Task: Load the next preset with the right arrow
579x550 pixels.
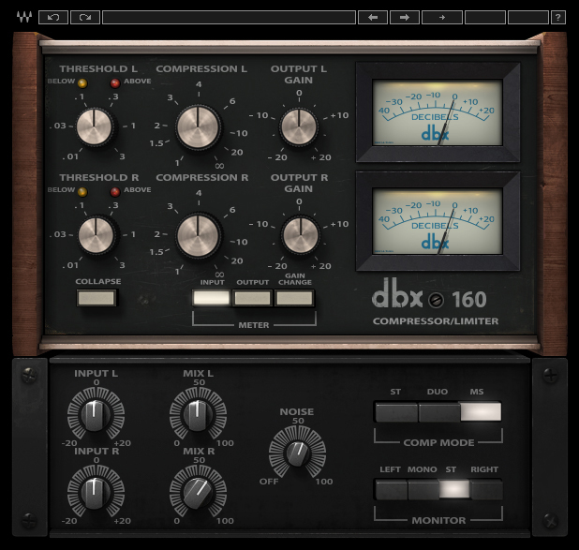Action: 405,18
